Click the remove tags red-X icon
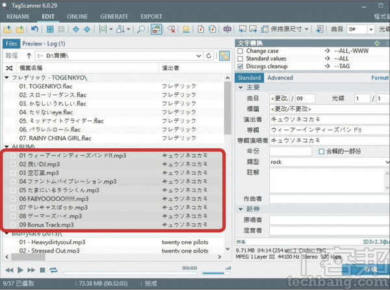390x290 pixels. click(x=172, y=29)
